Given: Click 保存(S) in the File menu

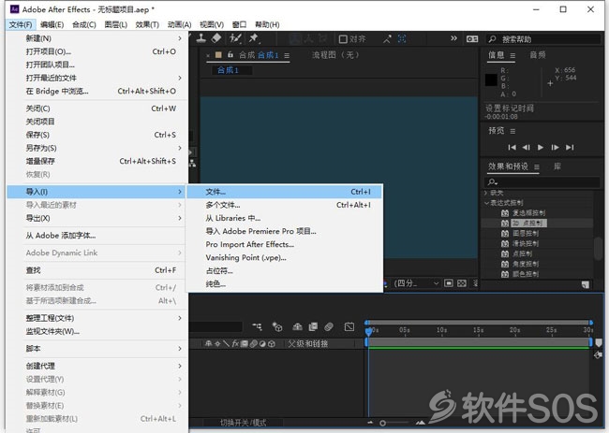Looking at the screenshot, I should 97,135.
